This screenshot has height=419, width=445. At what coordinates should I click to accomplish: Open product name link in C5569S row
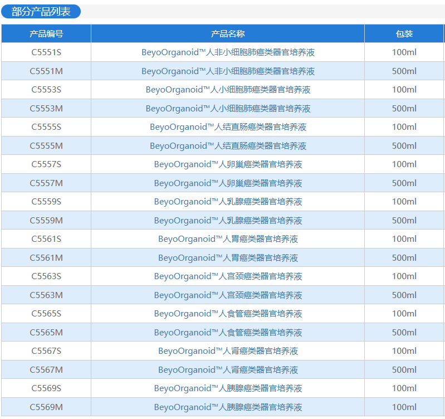click(x=228, y=388)
